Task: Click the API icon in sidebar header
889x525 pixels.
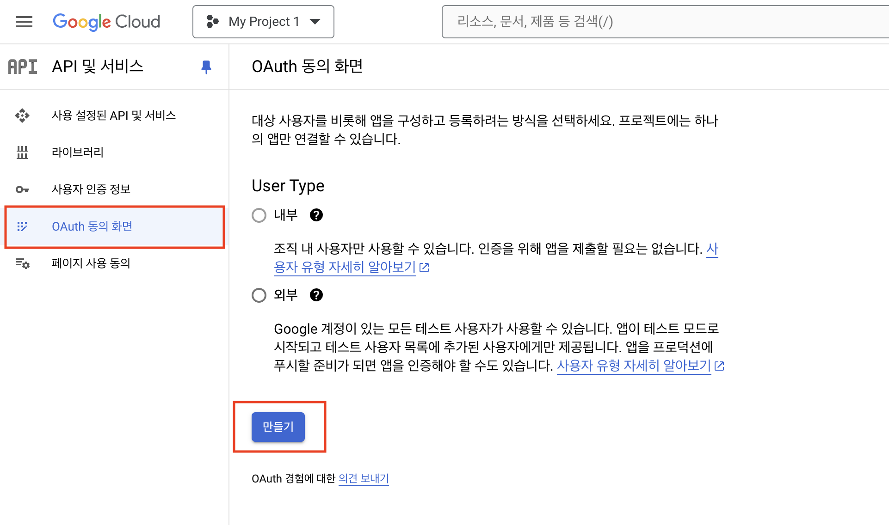Action: (x=22, y=67)
